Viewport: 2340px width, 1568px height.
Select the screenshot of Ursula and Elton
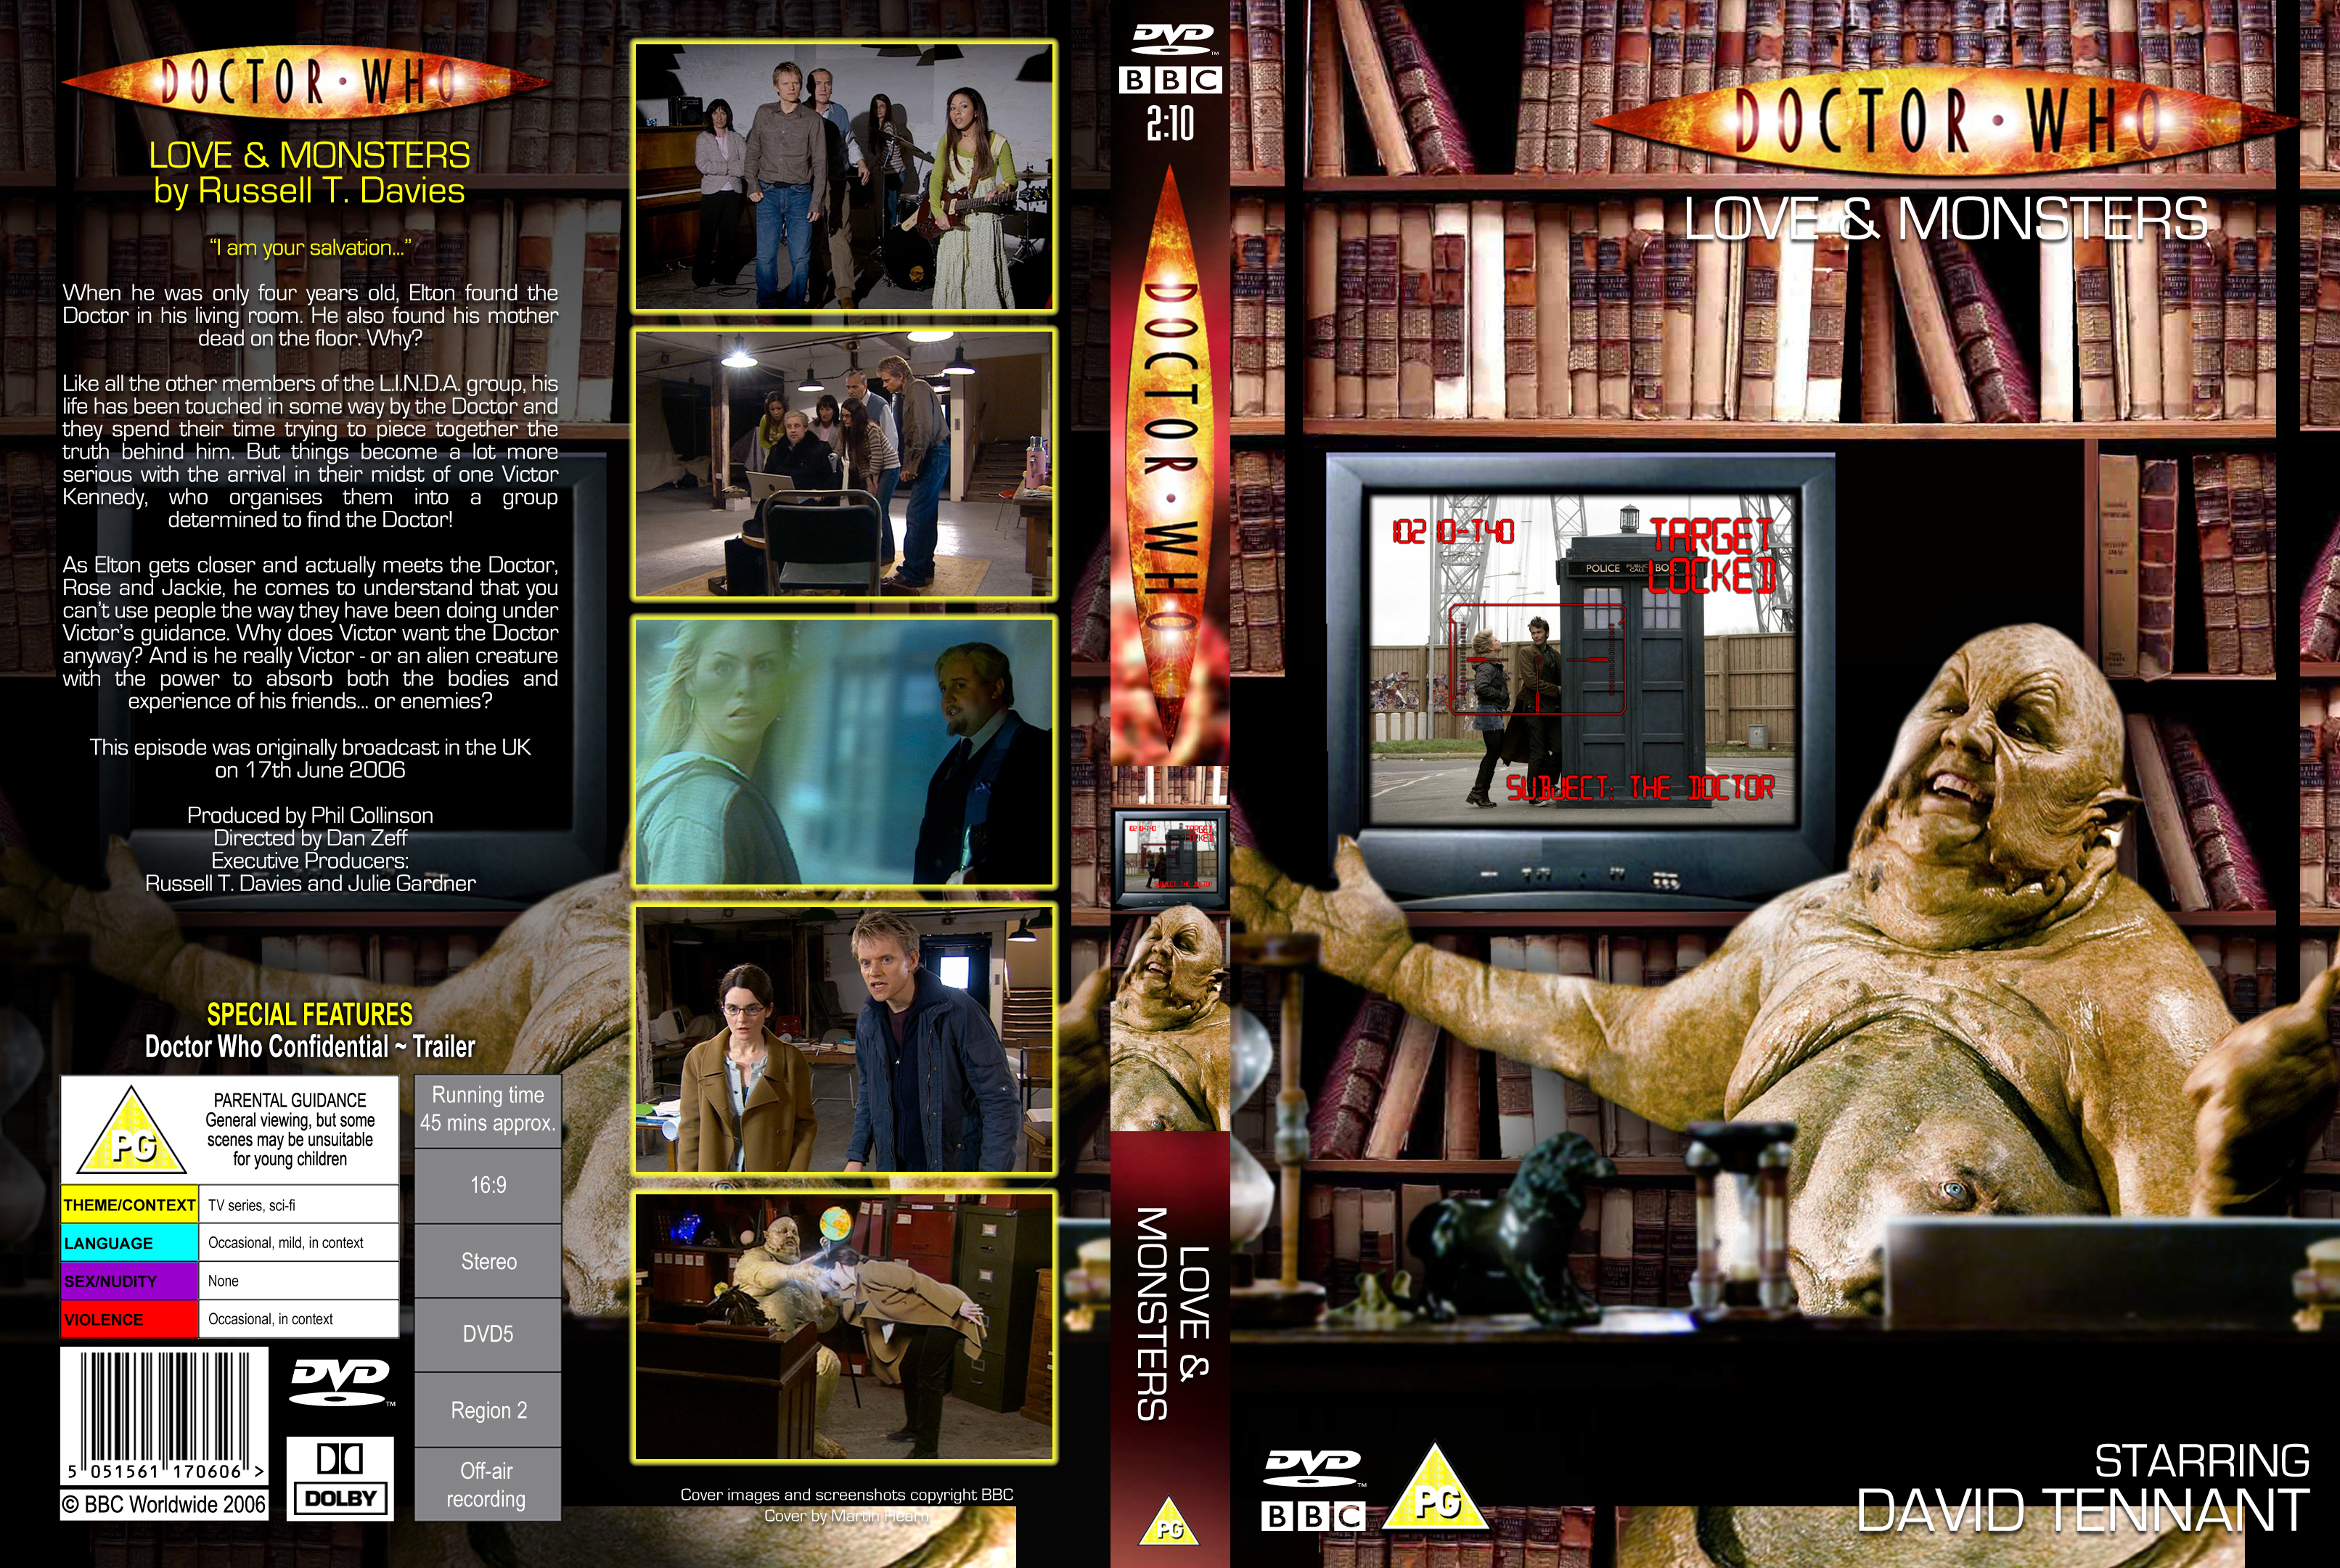point(845,1039)
